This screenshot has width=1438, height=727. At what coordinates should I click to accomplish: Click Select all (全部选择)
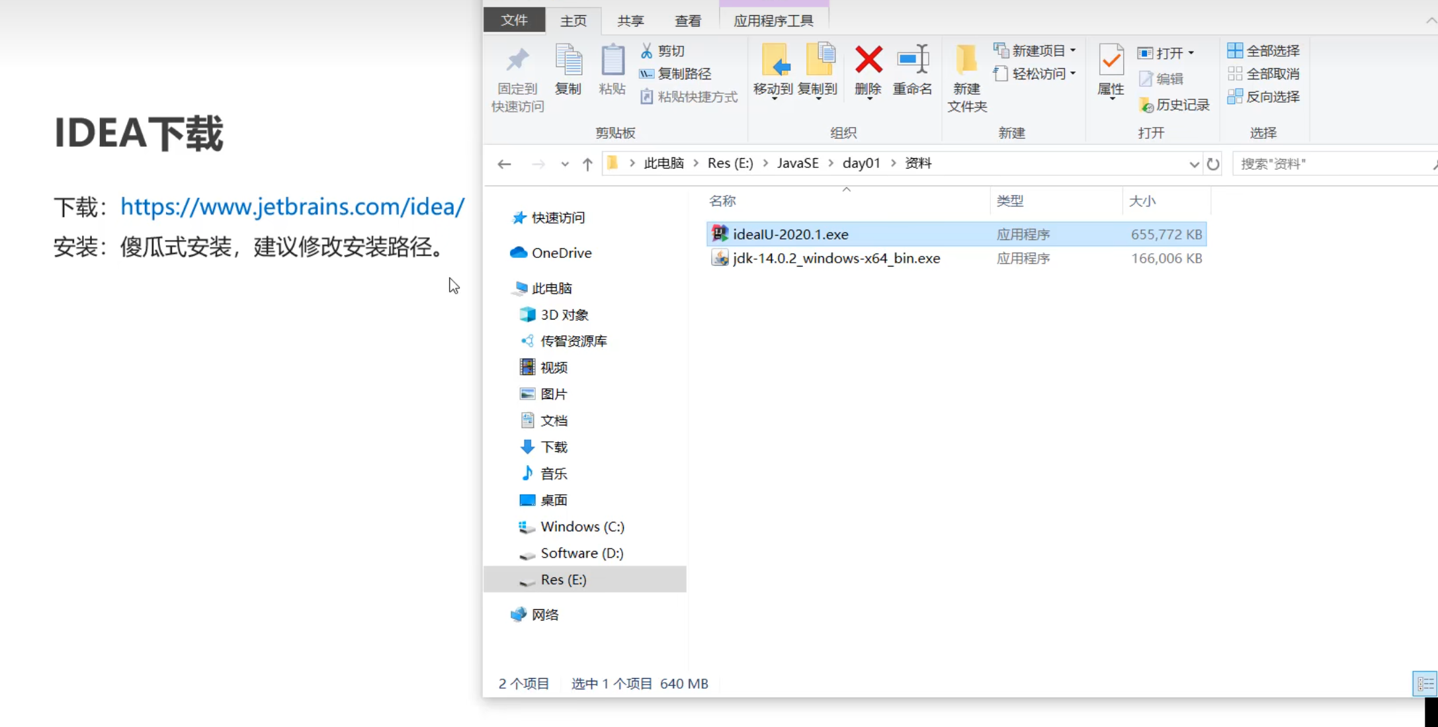point(1263,51)
